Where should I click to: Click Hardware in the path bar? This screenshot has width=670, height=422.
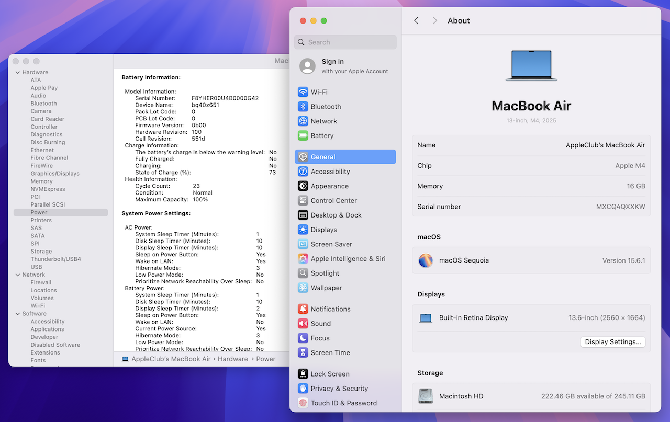(233, 359)
